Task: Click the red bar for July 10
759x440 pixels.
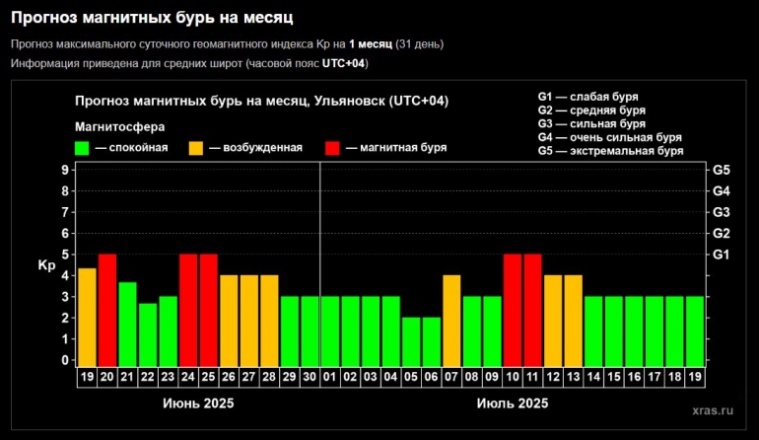Action: tap(513, 309)
